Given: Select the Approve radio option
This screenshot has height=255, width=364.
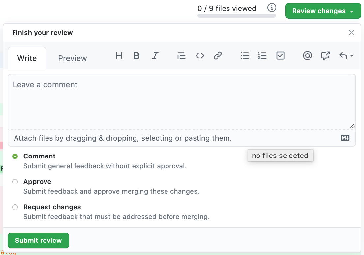Looking at the screenshot, I should click(15, 182).
